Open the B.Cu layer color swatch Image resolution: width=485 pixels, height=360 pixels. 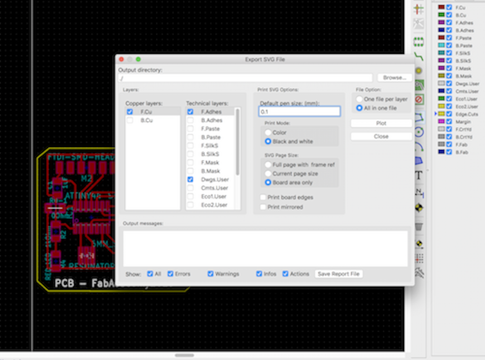click(x=441, y=15)
